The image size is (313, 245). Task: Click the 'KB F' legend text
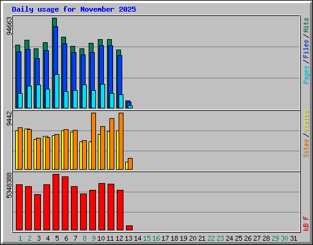point(306,224)
